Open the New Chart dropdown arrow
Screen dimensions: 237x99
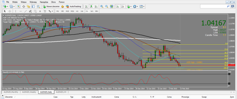(7, 7)
